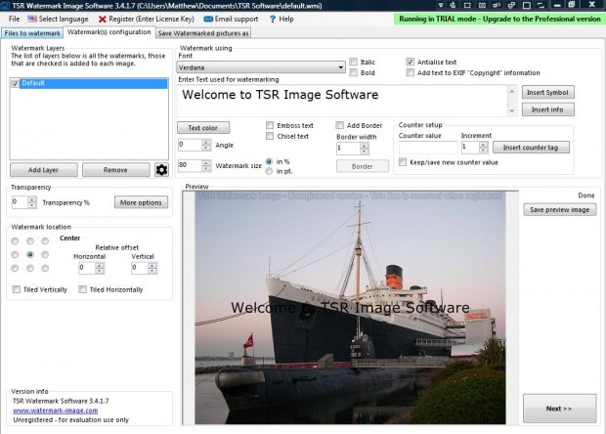This screenshot has height=434, width=606.
Task: Select the center watermark location radio
Action: [29, 255]
